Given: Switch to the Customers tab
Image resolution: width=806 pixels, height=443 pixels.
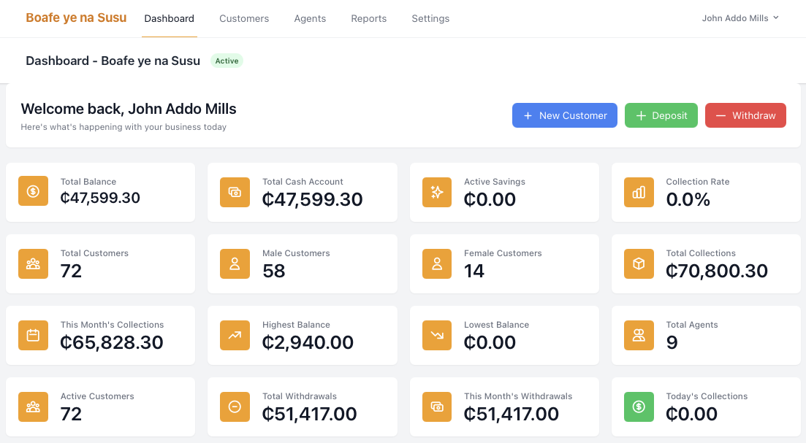Looking at the screenshot, I should point(244,18).
